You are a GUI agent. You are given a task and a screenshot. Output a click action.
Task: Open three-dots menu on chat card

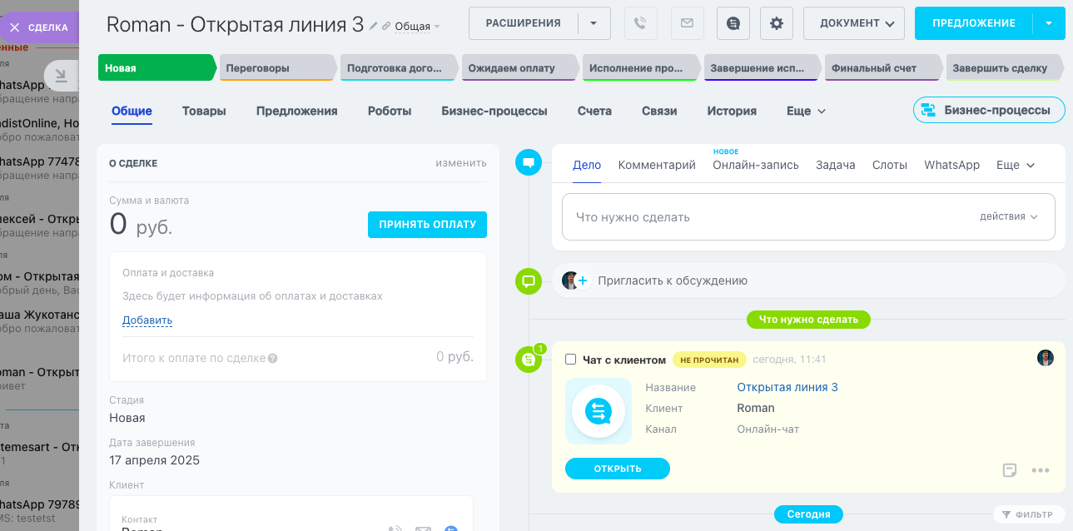pyautogui.click(x=1041, y=470)
